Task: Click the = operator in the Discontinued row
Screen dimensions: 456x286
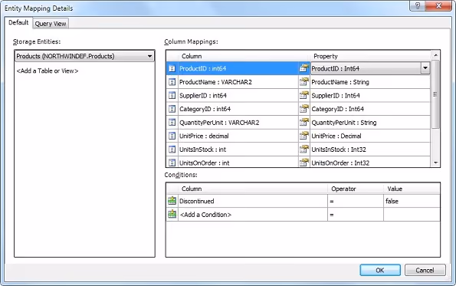Action: click(356, 201)
